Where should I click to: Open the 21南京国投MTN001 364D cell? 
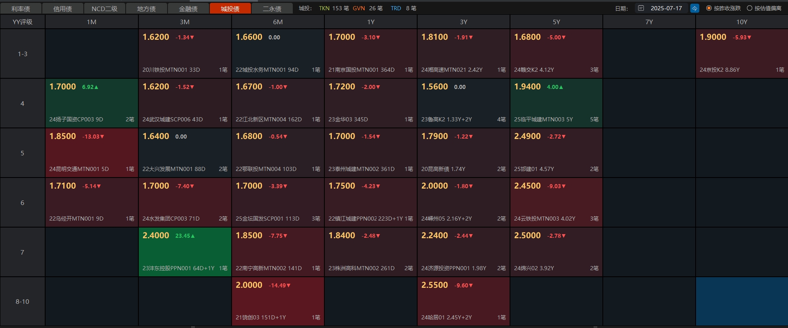371,54
